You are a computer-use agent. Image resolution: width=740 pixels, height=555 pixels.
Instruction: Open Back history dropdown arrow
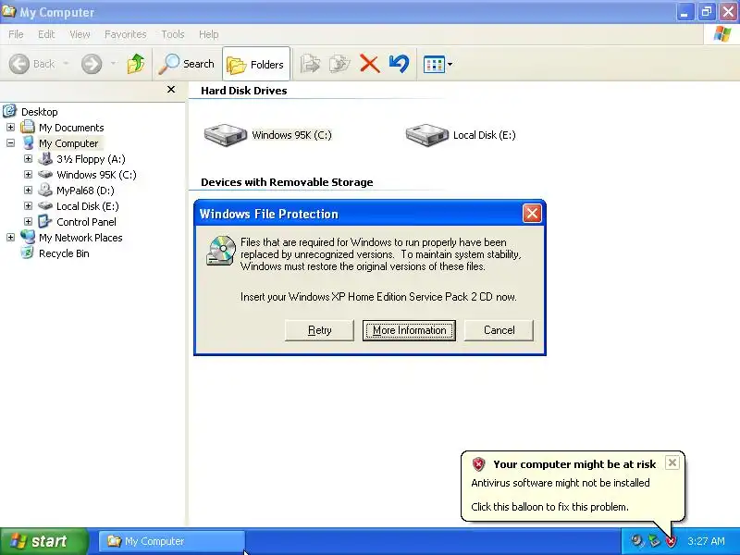point(66,63)
